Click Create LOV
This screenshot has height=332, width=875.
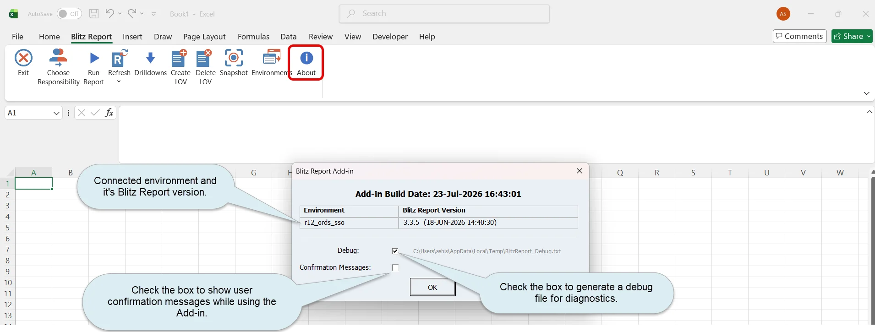click(x=180, y=67)
